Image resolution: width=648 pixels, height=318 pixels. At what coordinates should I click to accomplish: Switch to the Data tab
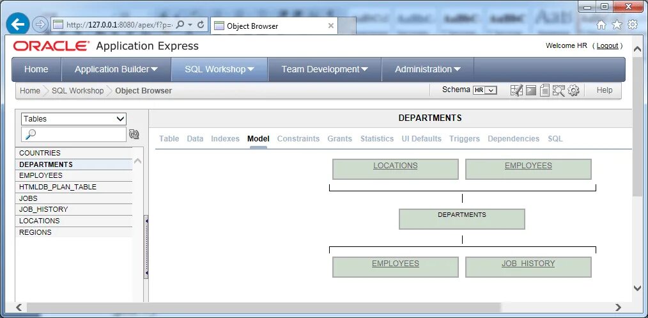pos(195,139)
